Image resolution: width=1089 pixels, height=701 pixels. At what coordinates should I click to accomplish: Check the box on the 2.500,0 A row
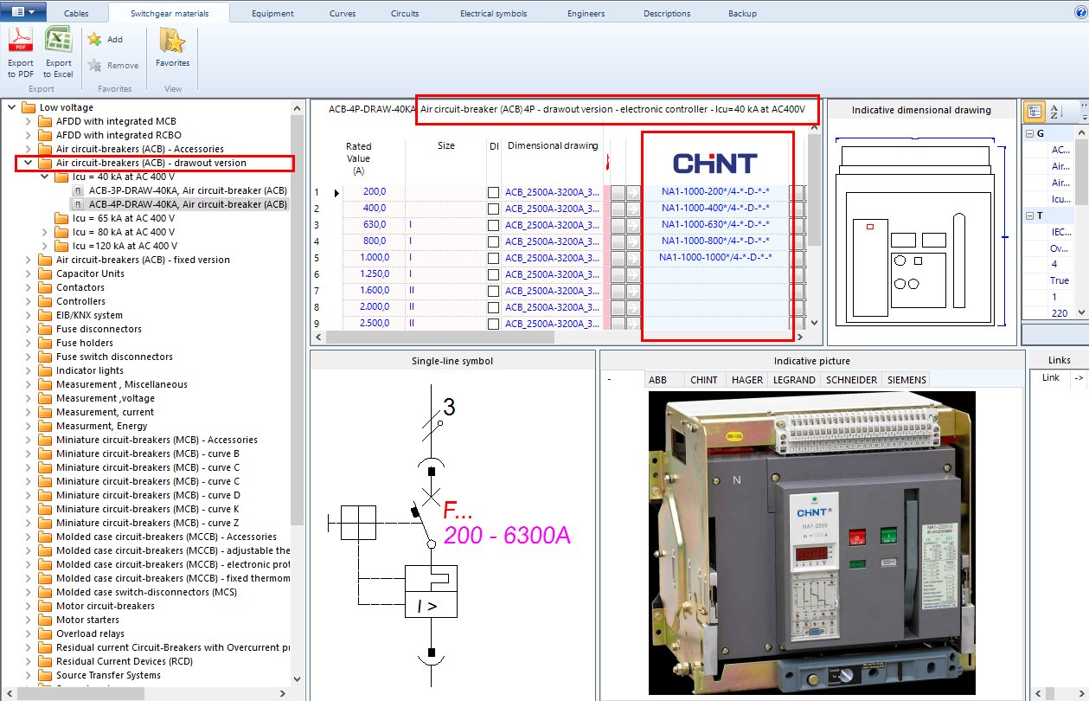click(492, 324)
